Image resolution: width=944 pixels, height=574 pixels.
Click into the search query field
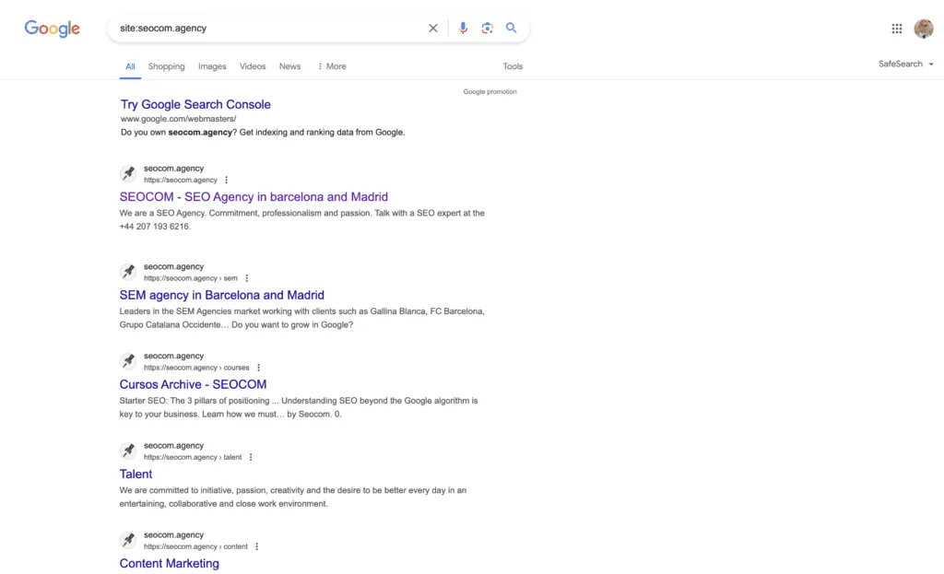click(268, 29)
